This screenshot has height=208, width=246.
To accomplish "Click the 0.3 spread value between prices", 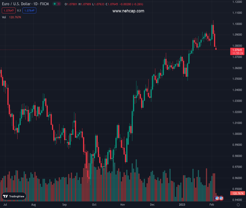I will click(19, 10).
